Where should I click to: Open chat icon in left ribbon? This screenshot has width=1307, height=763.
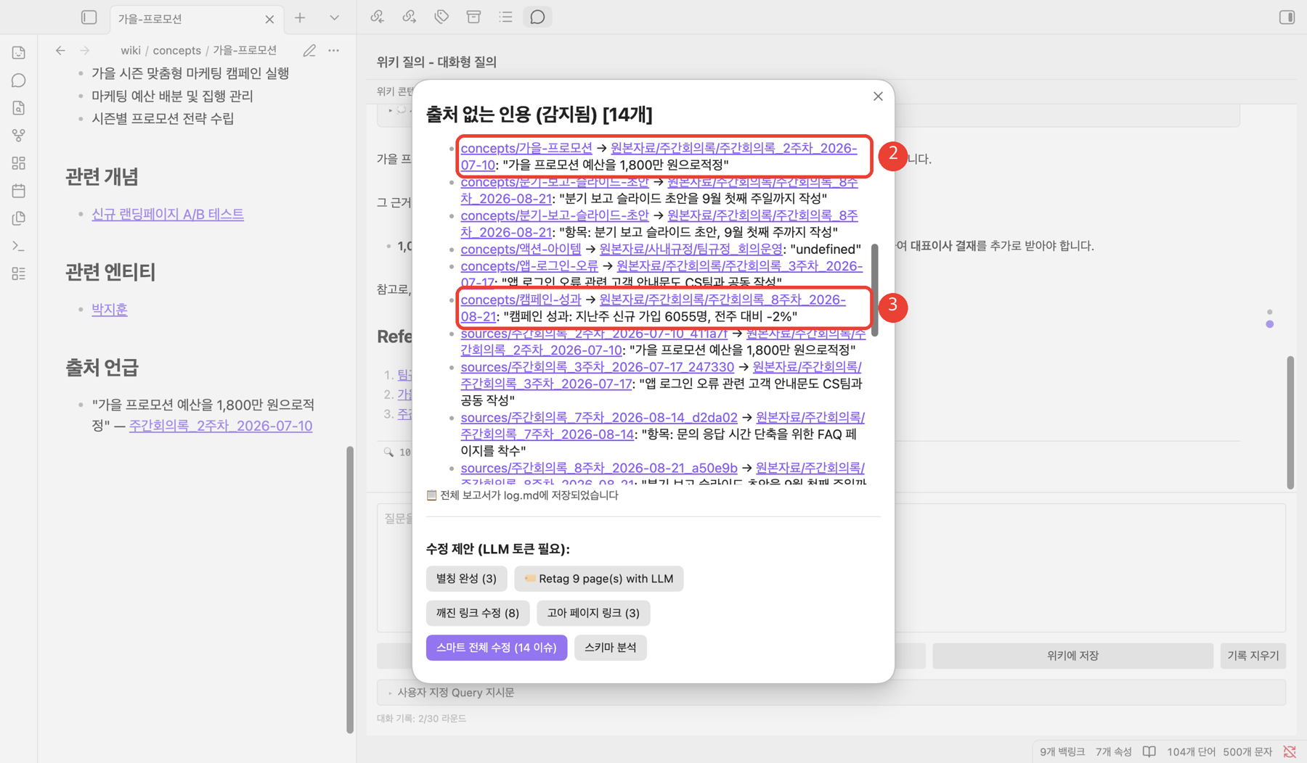coord(19,81)
